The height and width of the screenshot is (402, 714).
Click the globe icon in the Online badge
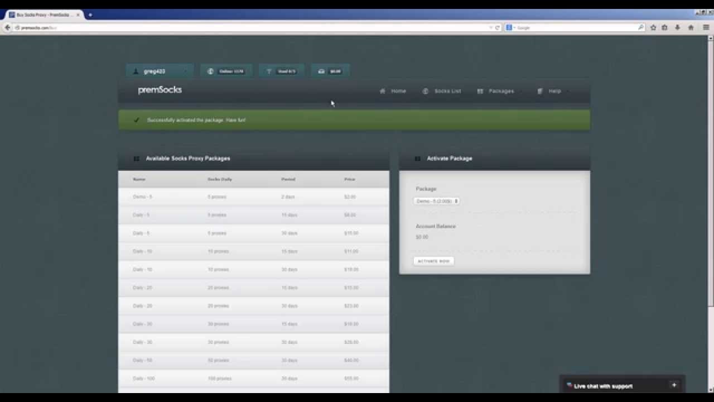coord(210,71)
